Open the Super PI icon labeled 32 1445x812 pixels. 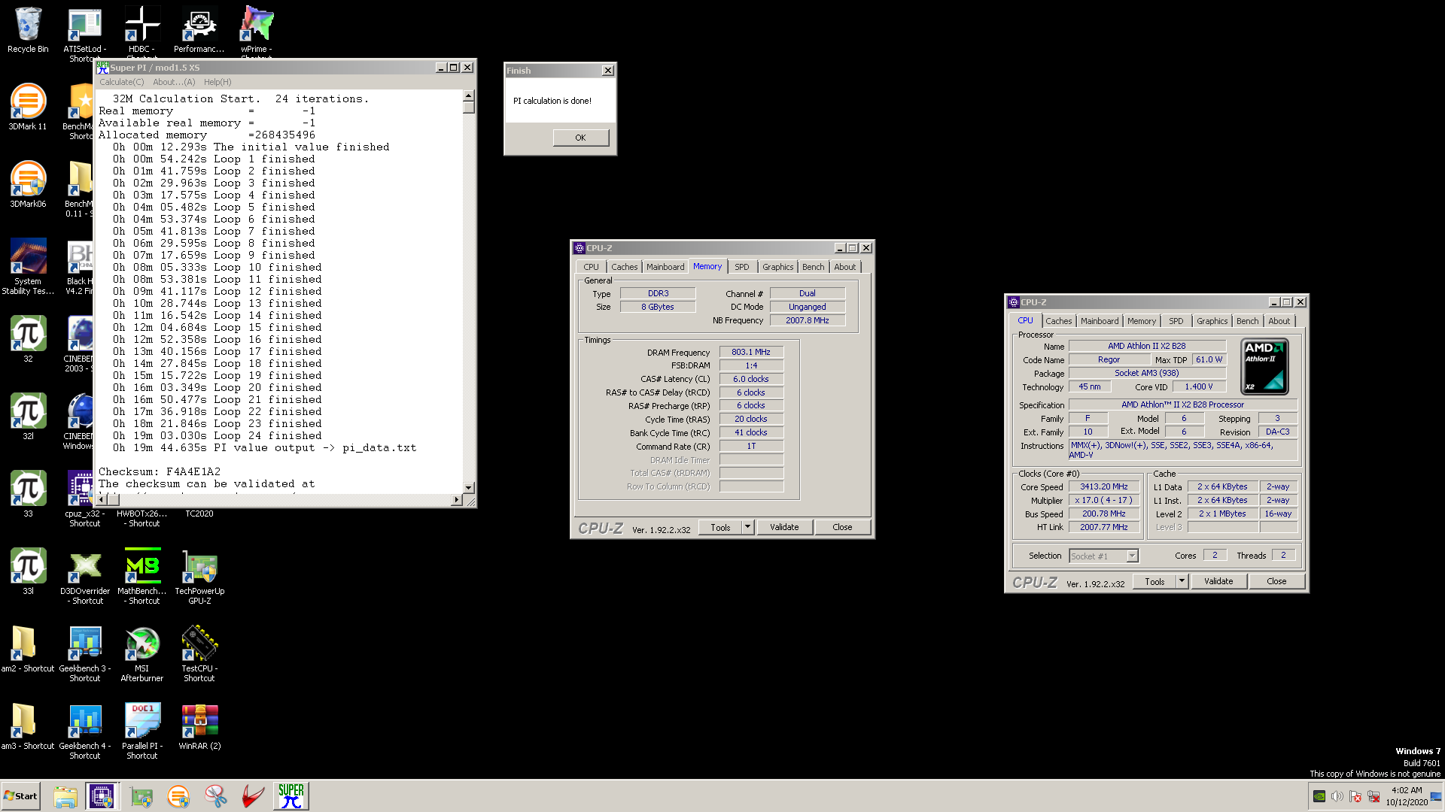[x=28, y=339]
